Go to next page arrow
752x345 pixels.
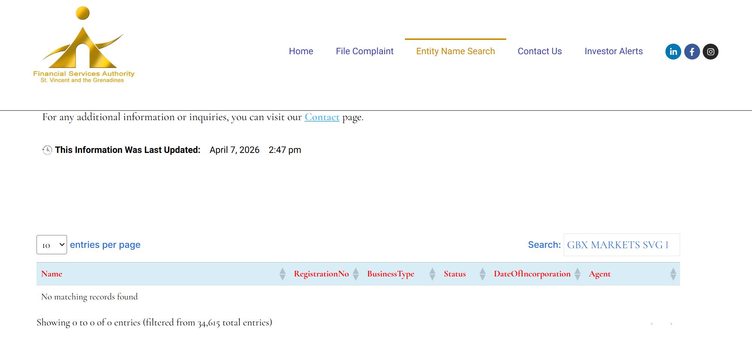tap(671, 324)
